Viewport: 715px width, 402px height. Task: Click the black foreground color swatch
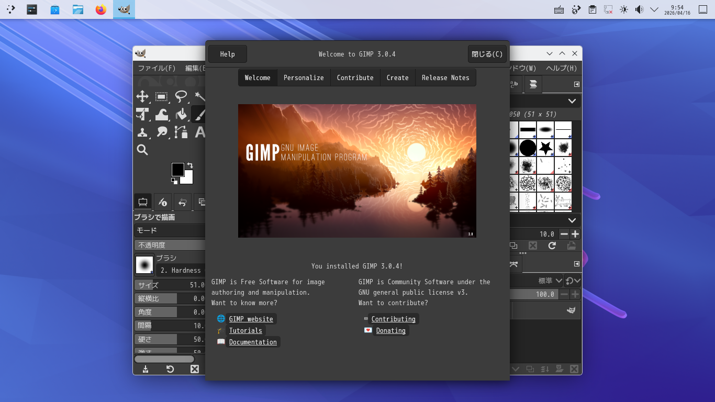(x=178, y=170)
